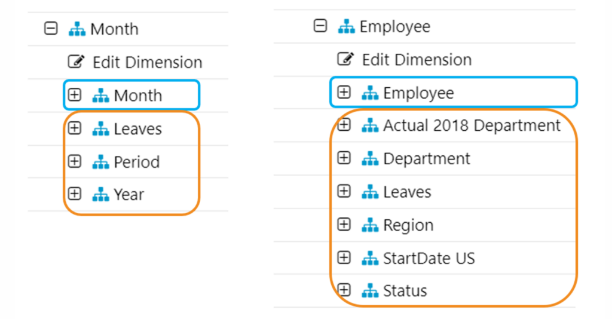Click the pencil icon for Month's Edit Dimension
This screenshot has height=319, width=612.
(76, 62)
